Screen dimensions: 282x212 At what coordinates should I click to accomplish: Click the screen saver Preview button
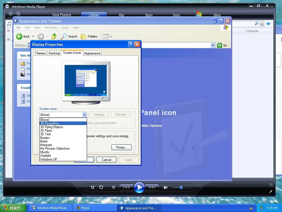[121, 115]
